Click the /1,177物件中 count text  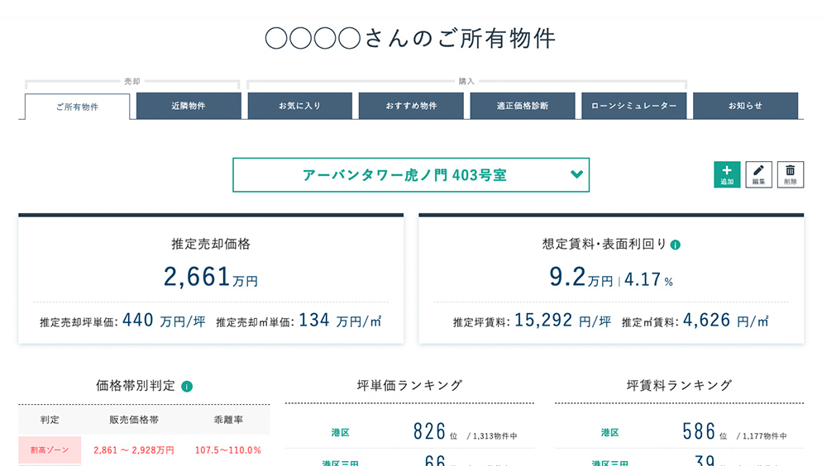761,436
